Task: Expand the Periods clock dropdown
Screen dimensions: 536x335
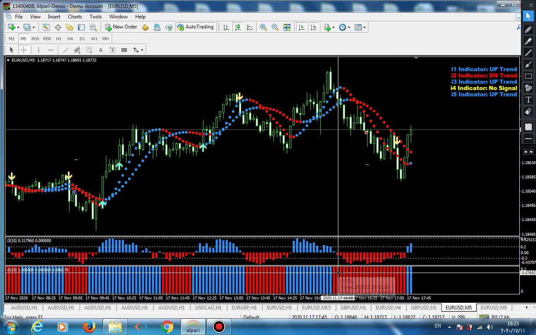Action: (349, 28)
